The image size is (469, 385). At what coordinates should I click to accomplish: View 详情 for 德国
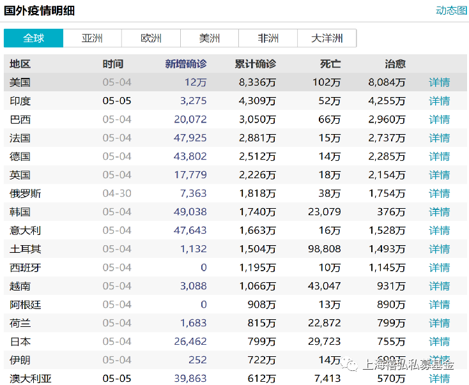tap(440, 156)
